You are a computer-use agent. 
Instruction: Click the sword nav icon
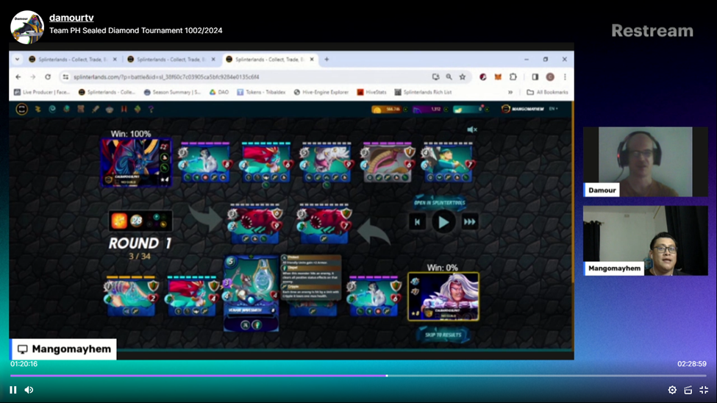coord(95,109)
